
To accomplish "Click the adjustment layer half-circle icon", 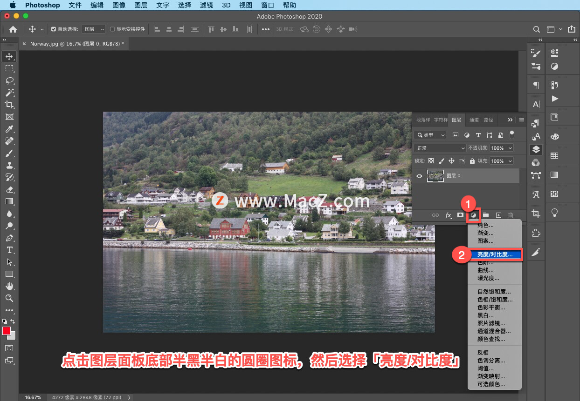I will point(473,215).
